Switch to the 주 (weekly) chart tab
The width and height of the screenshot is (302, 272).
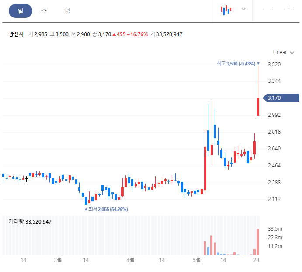[44, 11]
